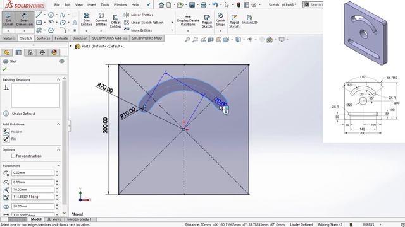
Task: Open the File menu
Action: 57,4
